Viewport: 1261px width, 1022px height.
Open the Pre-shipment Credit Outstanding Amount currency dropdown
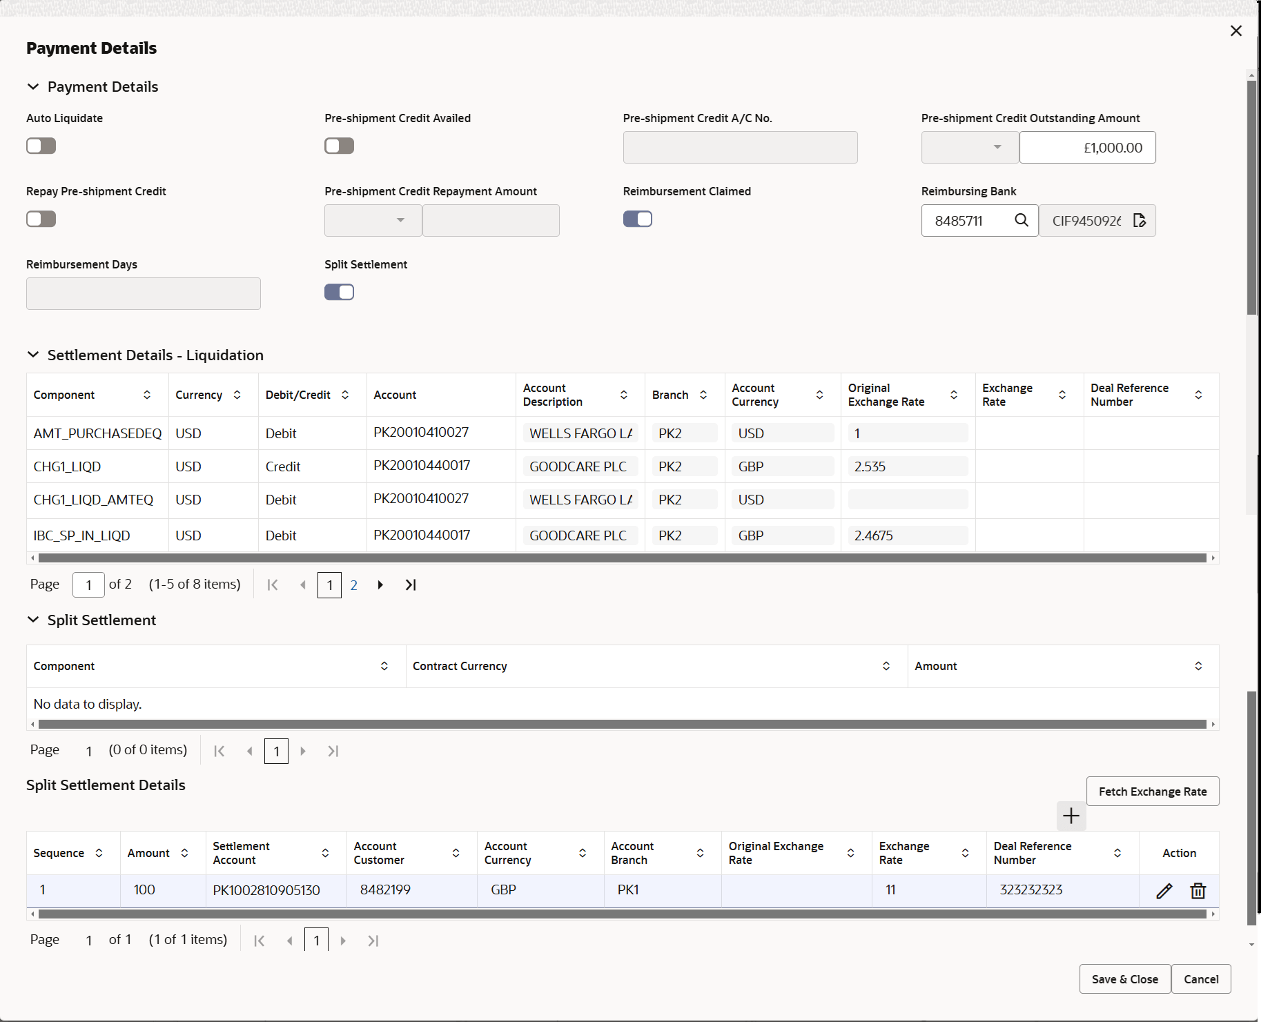click(x=997, y=147)
